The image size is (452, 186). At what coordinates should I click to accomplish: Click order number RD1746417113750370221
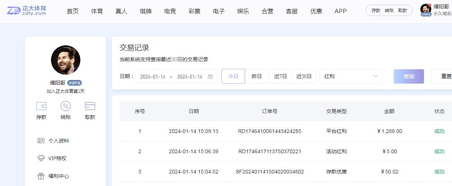click(270, 151)
